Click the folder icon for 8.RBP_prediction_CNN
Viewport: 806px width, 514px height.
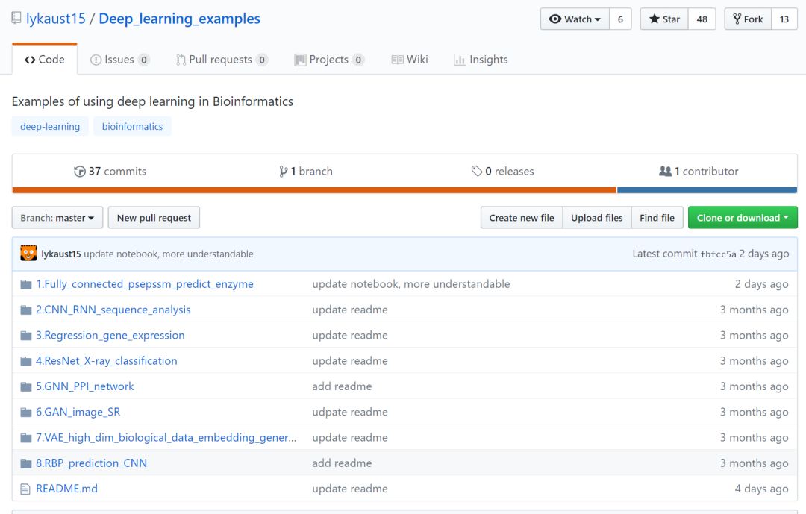tap(26, 463)
